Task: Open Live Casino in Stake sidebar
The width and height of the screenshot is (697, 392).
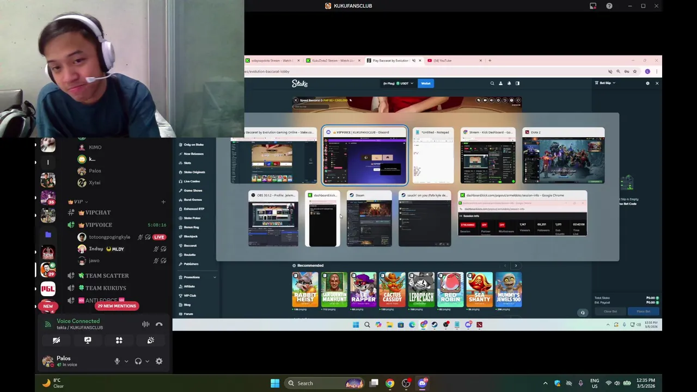Action: tap(192, 181)
